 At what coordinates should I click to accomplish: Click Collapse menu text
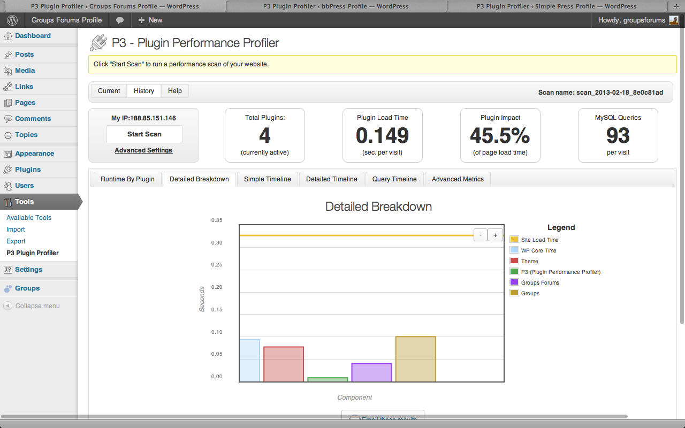(37, 306)
